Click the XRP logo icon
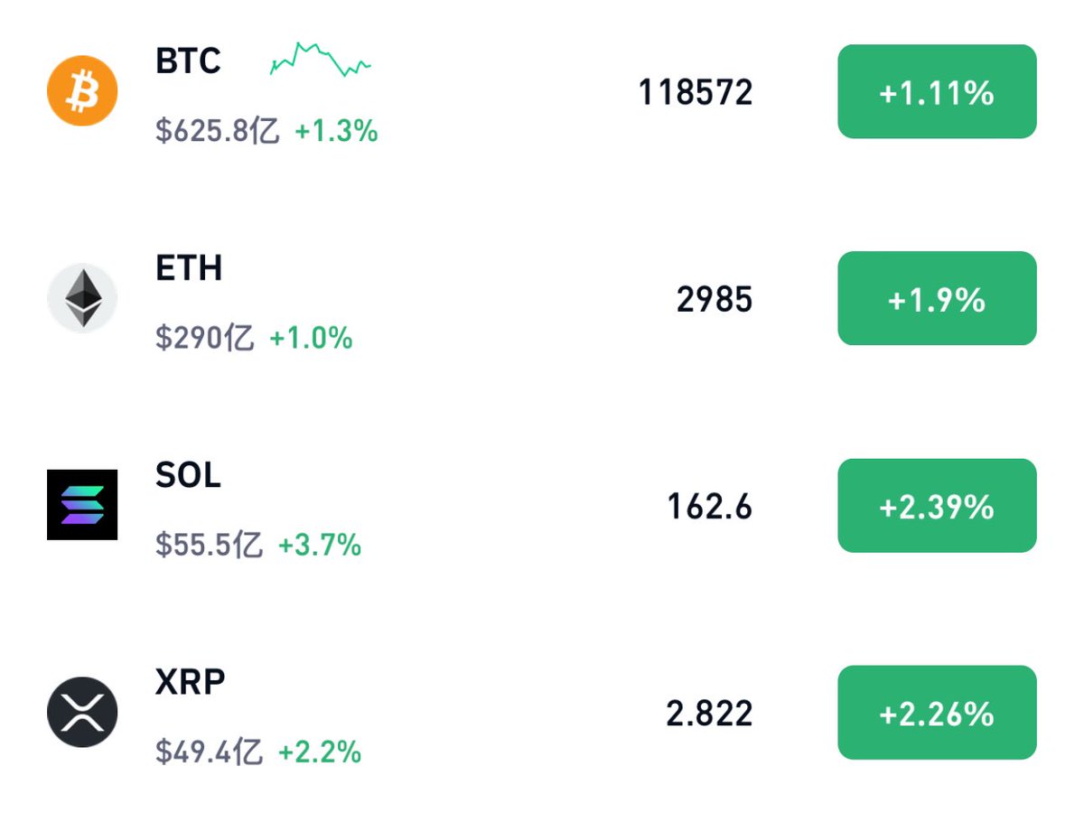The width and height of the screenshot is (1084, 813). point(82,712)
